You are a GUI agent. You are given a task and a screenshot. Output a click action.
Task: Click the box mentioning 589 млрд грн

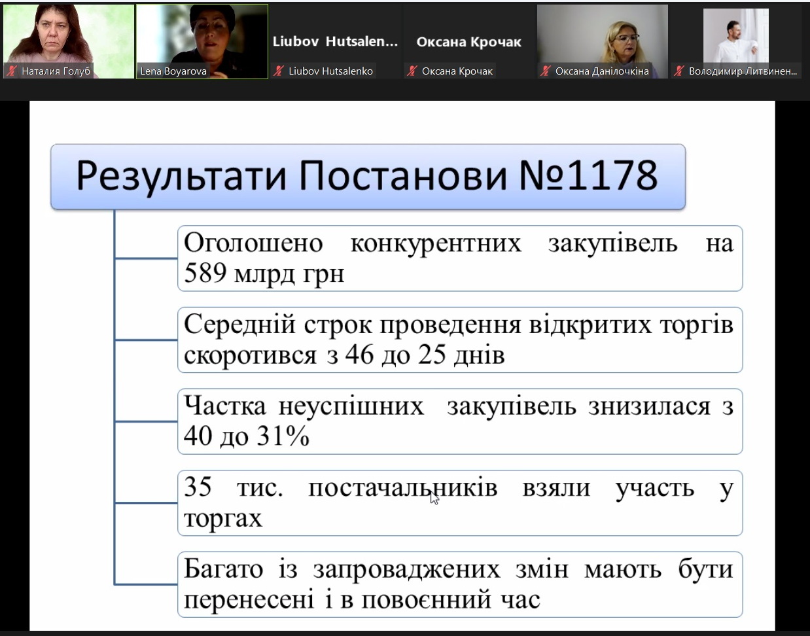click(459, 258)
